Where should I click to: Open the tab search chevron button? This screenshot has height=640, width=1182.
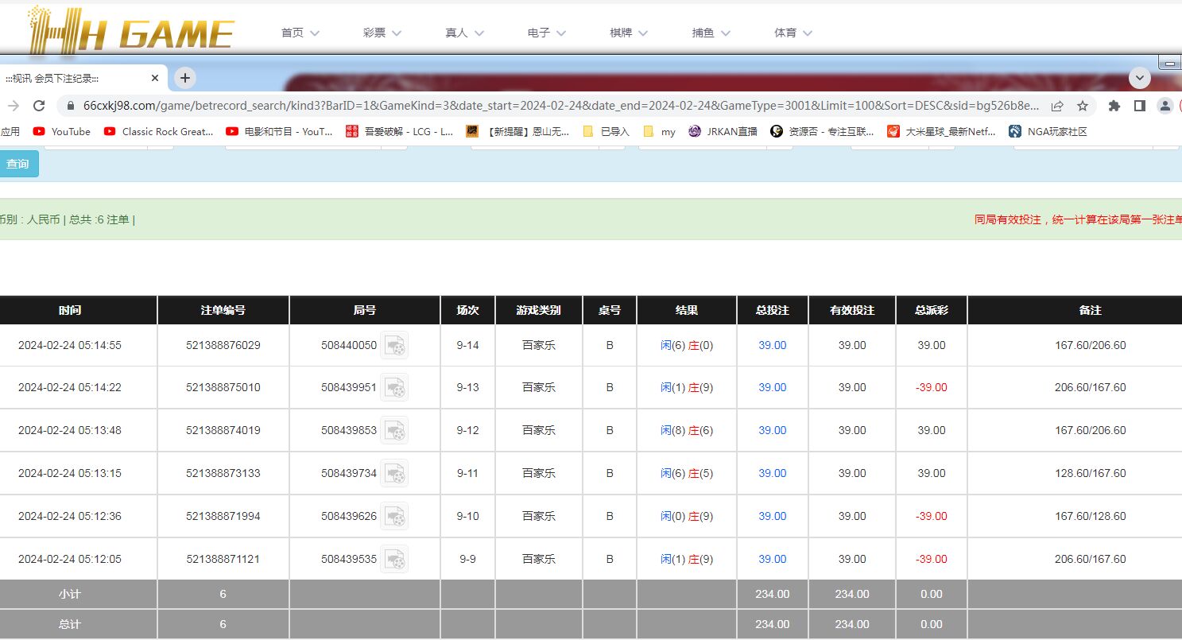1140,78
